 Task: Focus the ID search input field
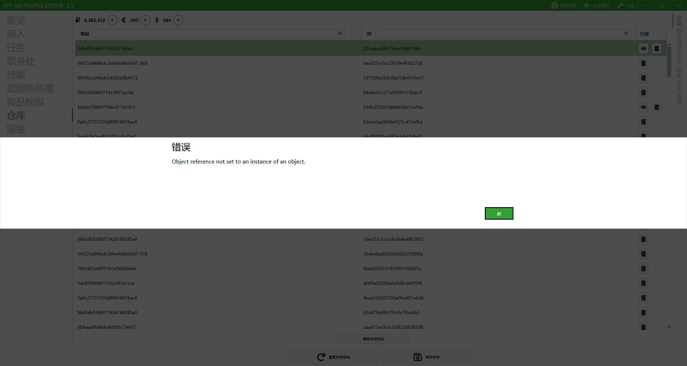pyautogui.click(x=498, y=34)
